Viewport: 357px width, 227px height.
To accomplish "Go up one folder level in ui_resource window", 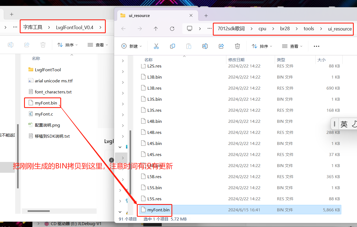I will coord(156,29).
